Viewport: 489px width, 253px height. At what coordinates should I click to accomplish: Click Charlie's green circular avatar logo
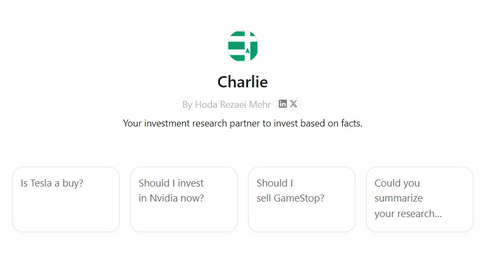coord(243,46)
